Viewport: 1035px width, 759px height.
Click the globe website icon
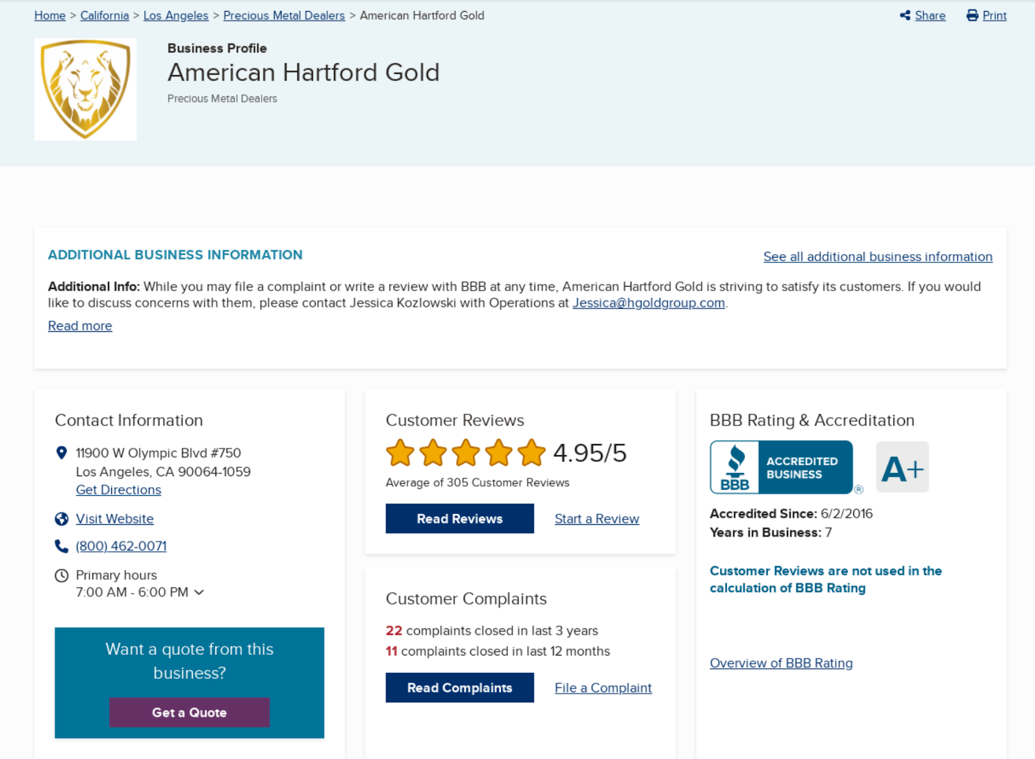[x=61, y=519]
